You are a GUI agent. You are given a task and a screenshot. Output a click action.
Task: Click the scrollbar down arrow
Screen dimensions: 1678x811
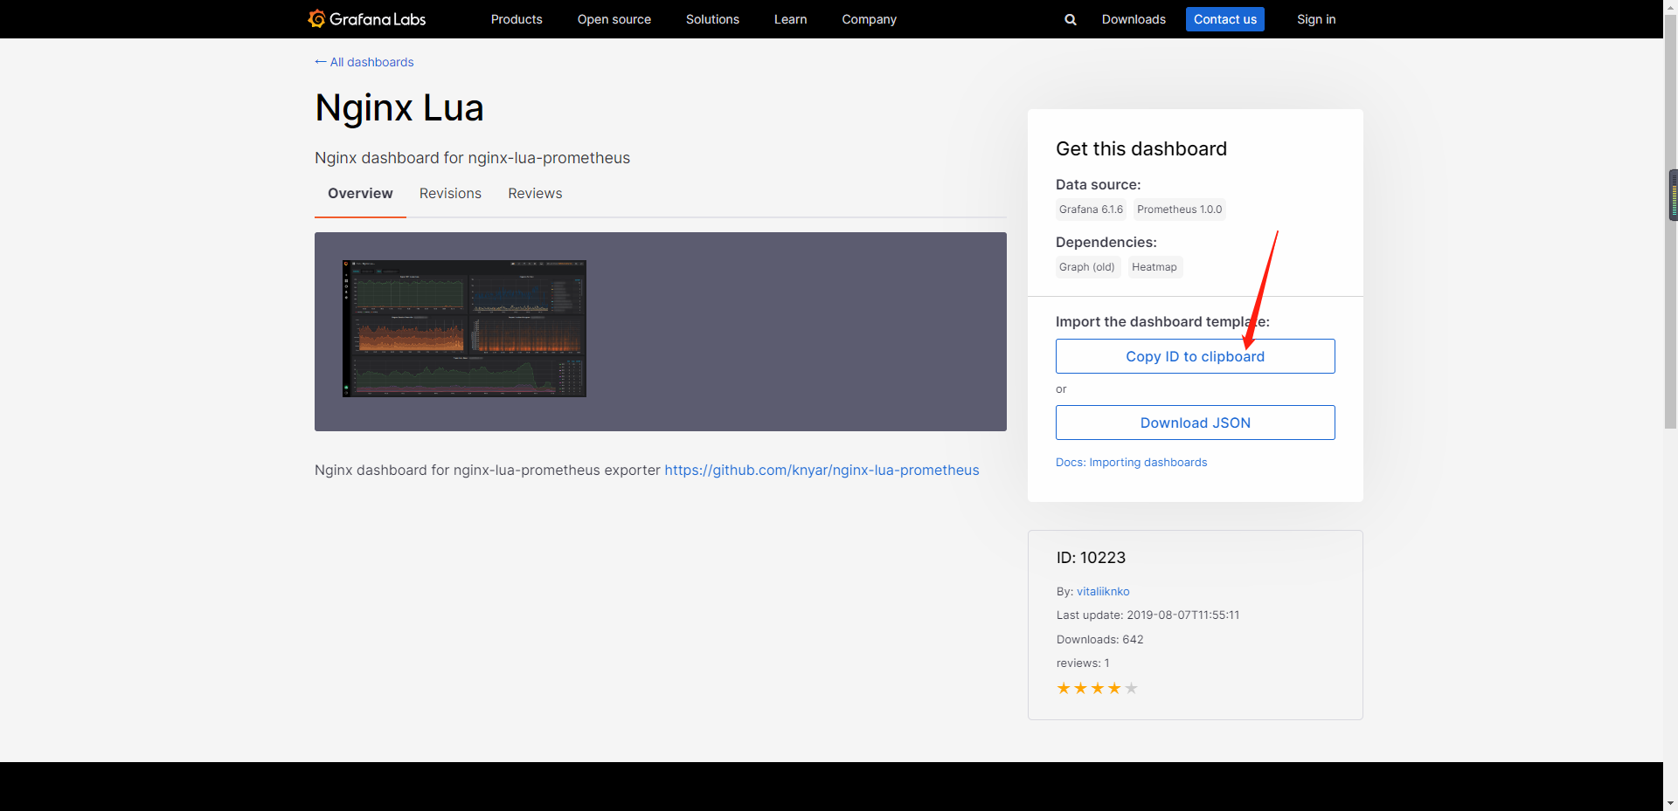(x=1671, y=803)
